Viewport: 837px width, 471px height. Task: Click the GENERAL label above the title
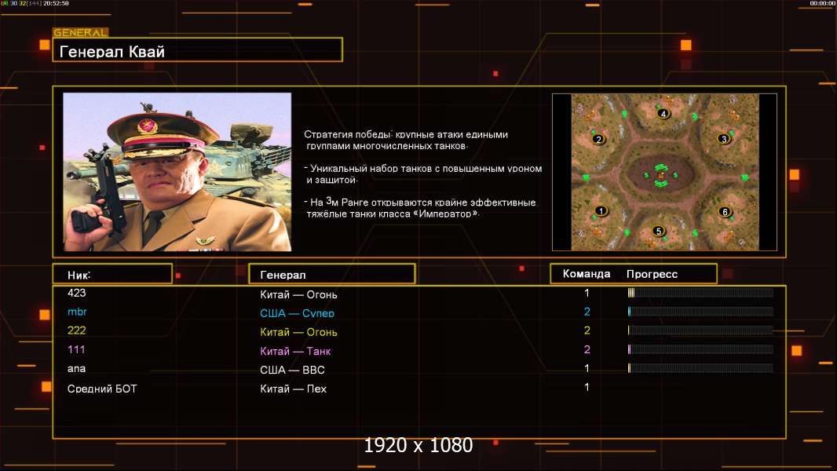pos(81,32)
